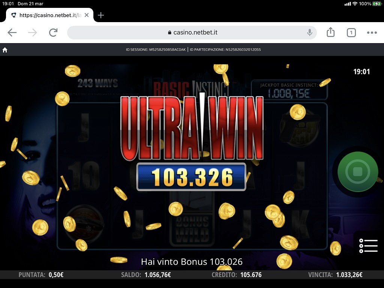Tap the status bar date Dom 21 mar
This screenshot has height=288, width=384.
pyautogui.click(x=30, y=4)
